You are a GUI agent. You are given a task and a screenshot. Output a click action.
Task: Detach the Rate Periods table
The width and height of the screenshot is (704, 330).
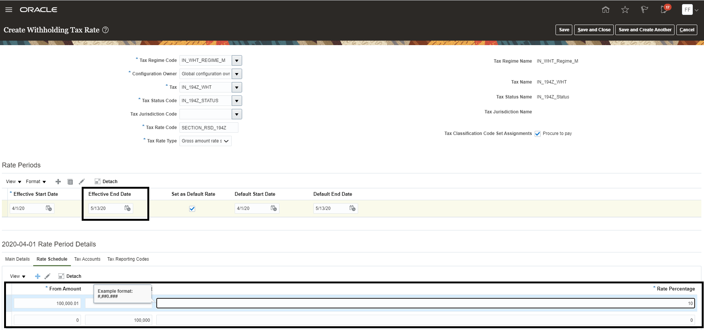(106, 182)
